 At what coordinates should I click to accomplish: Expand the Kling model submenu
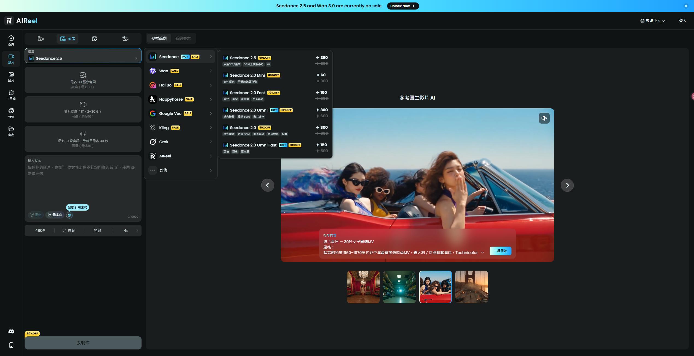181,128
